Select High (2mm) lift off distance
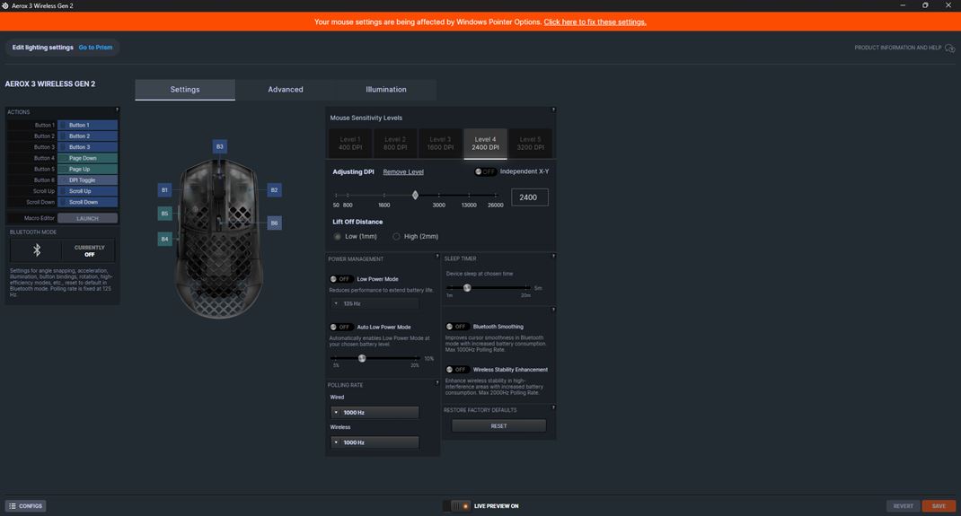 pyautogui.click(x=397, y=236)
